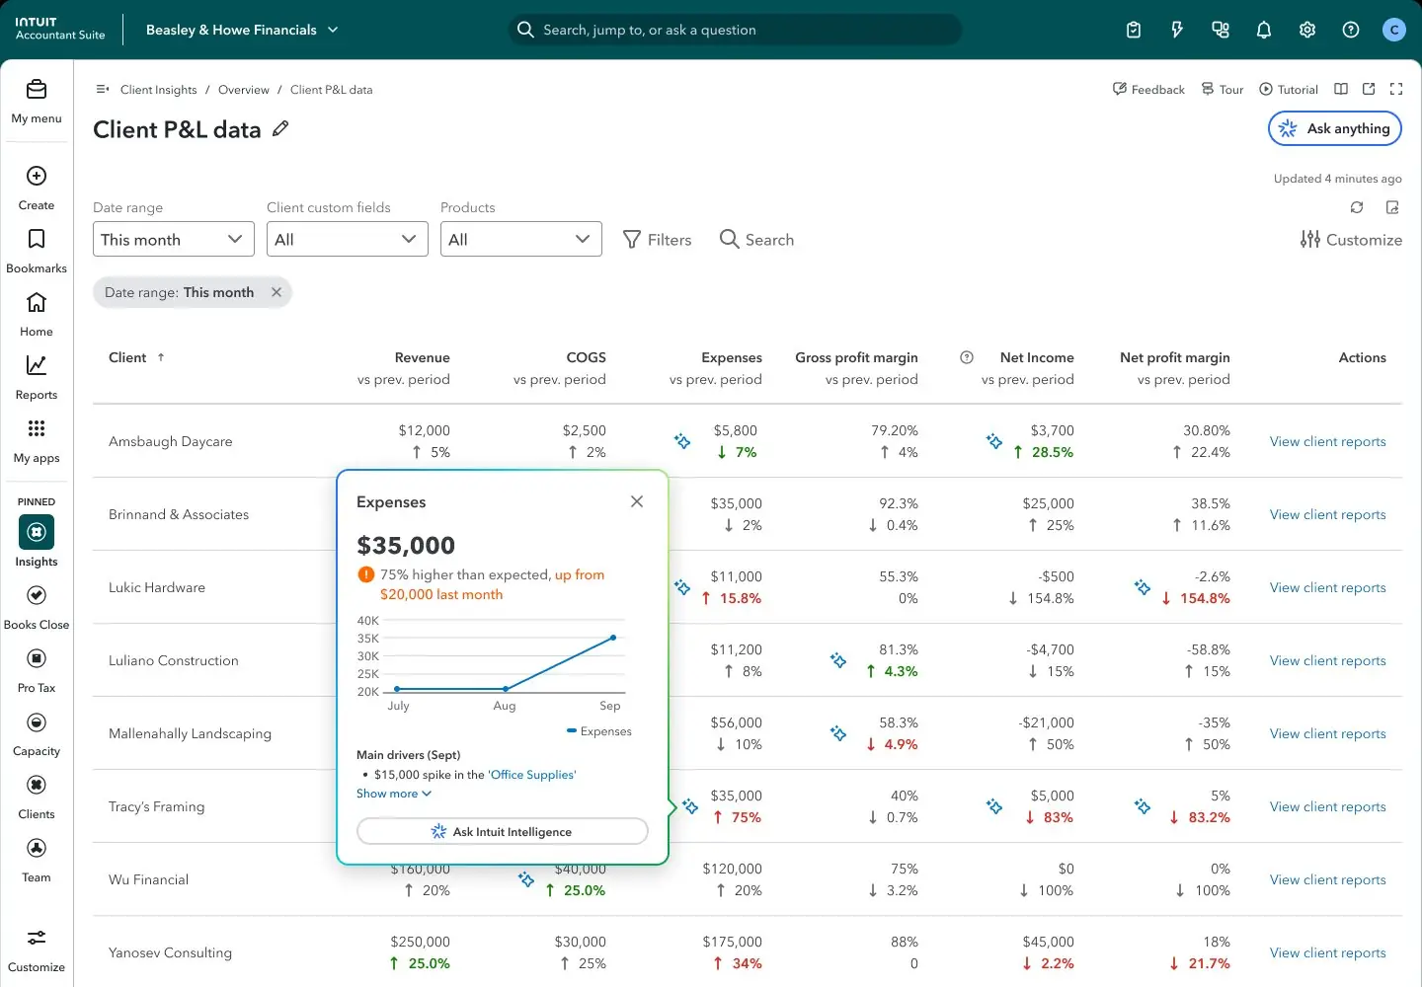Sort by the Client column header
Image resolution: width=1422 pixels, height=987 pixels.
tap(136, 357)
